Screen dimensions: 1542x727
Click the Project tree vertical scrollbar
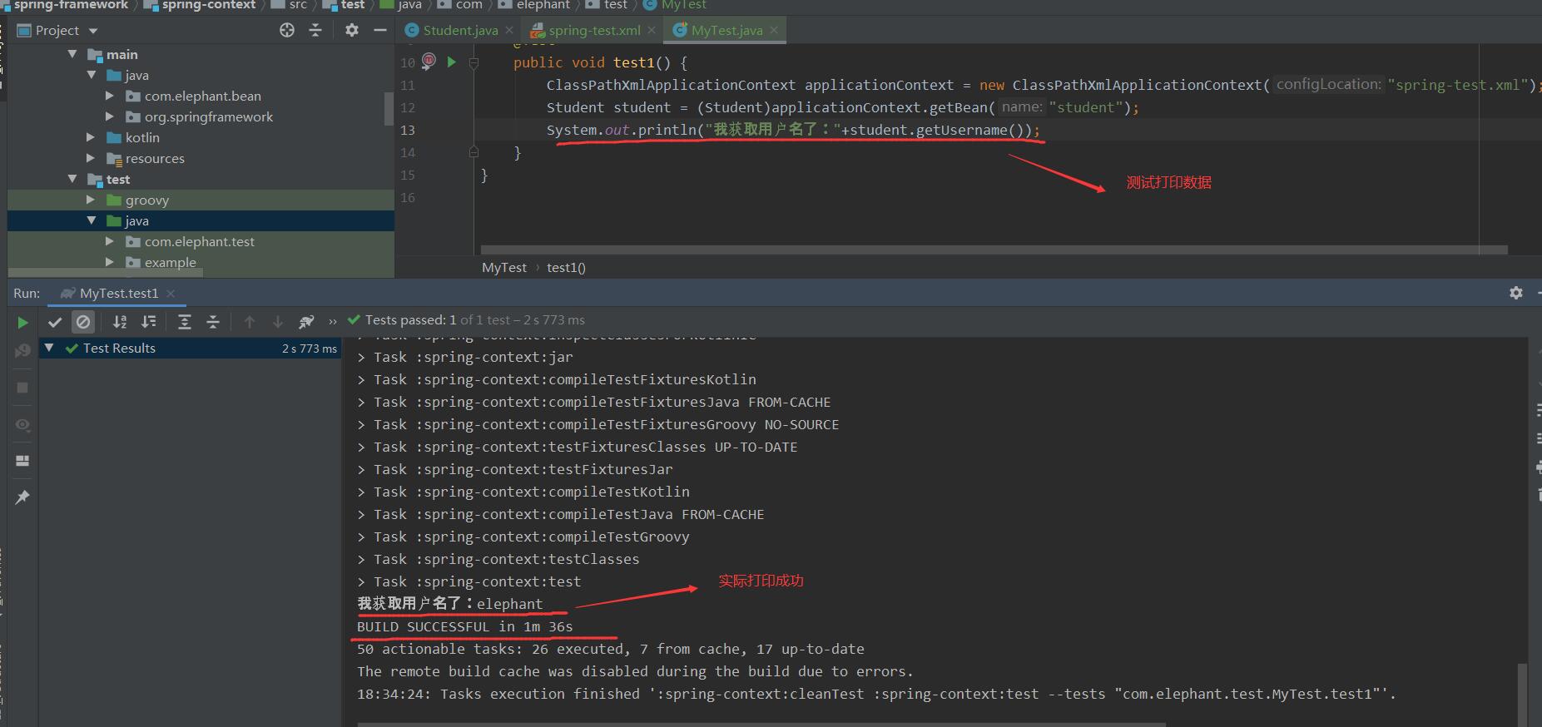389,108
